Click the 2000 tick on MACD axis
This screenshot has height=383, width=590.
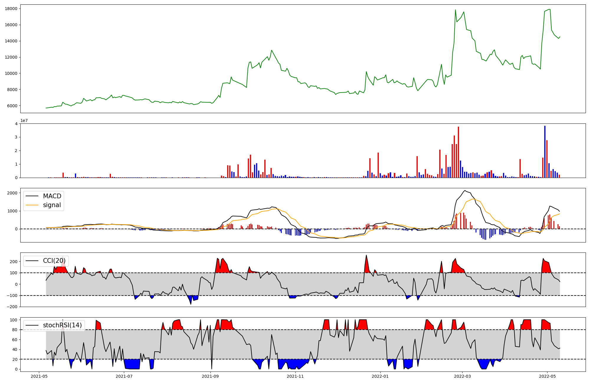pos(12,193)
